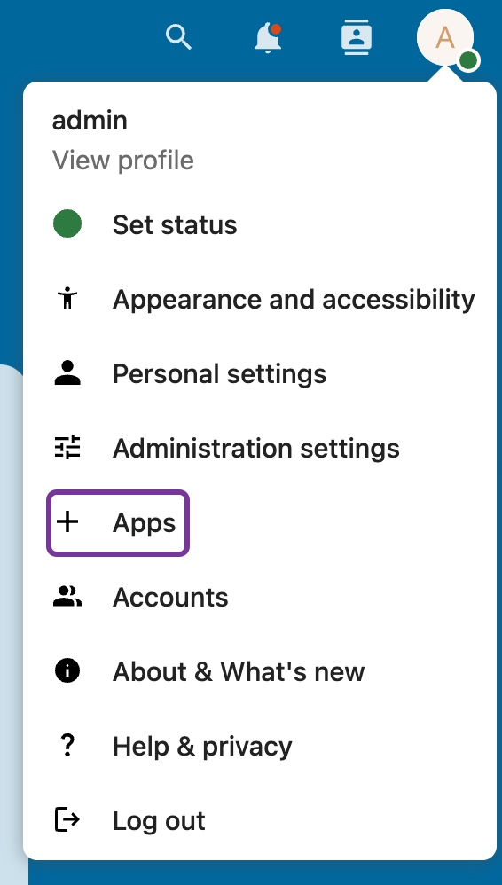Click the info circle icon
Viewport: 502px width, 885px height.
[x=67, y=671]
